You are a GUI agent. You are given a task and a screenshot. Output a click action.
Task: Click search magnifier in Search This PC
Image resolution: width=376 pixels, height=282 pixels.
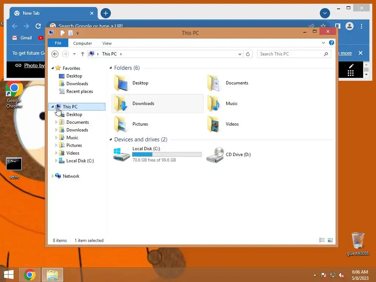tap(326, 54)
